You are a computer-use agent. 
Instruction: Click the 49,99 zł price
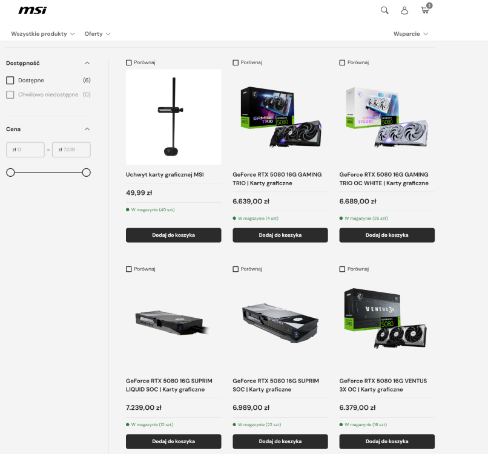[x=139, y=193]
